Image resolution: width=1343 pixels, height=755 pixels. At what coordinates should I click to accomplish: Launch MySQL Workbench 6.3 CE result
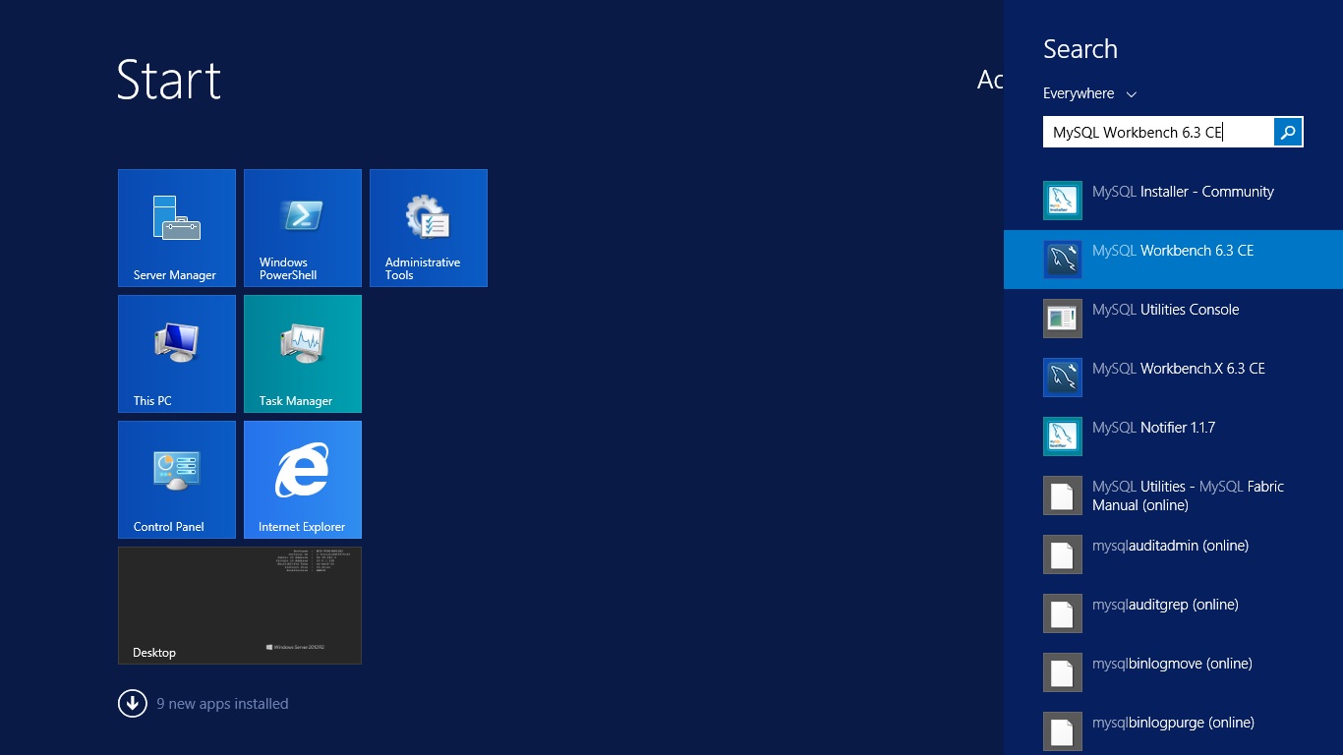tap(1173, 260)
